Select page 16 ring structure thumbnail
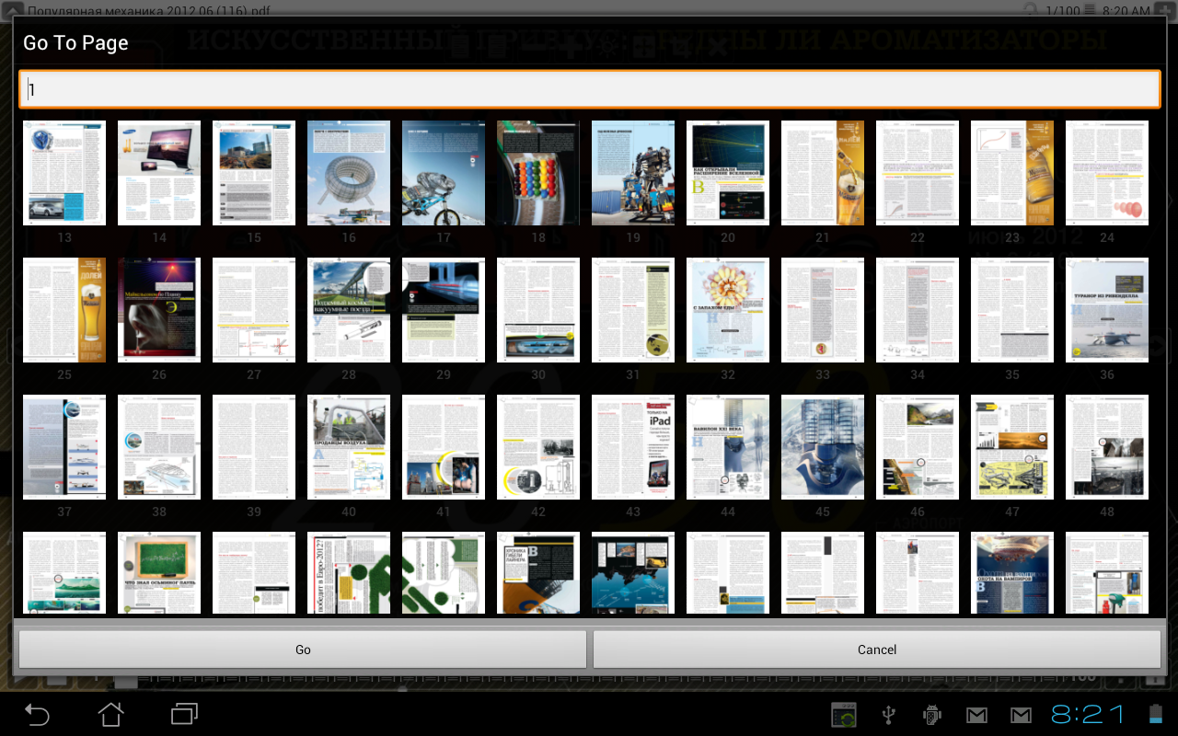 [349, 173]
